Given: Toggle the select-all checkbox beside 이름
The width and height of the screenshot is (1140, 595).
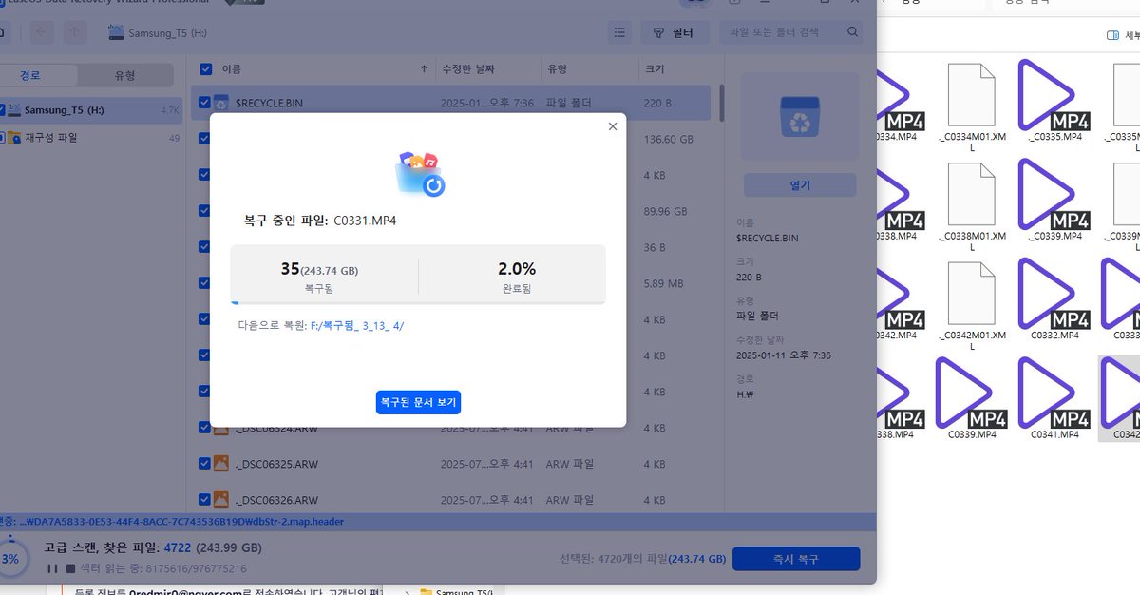Looking at the screenshot, I should (205, 69).
